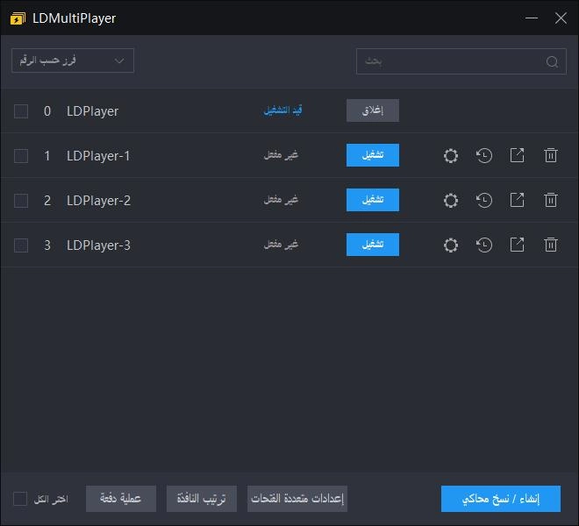Start LDPlayer-3 with تشغيل button
The image size is (579, 526).
373,245
